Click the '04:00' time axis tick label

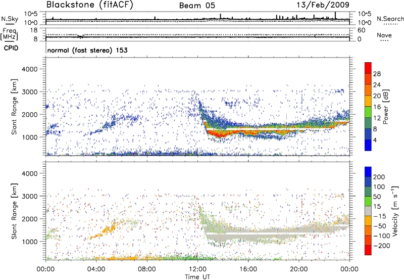[96, 269]
